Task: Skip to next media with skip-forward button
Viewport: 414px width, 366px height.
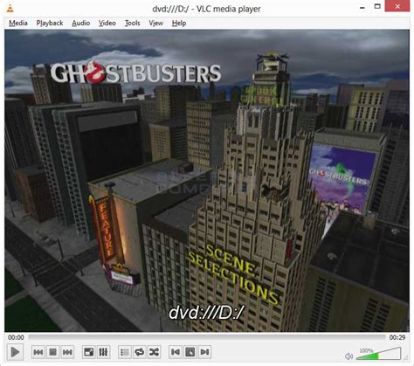Action: (67, 352)
